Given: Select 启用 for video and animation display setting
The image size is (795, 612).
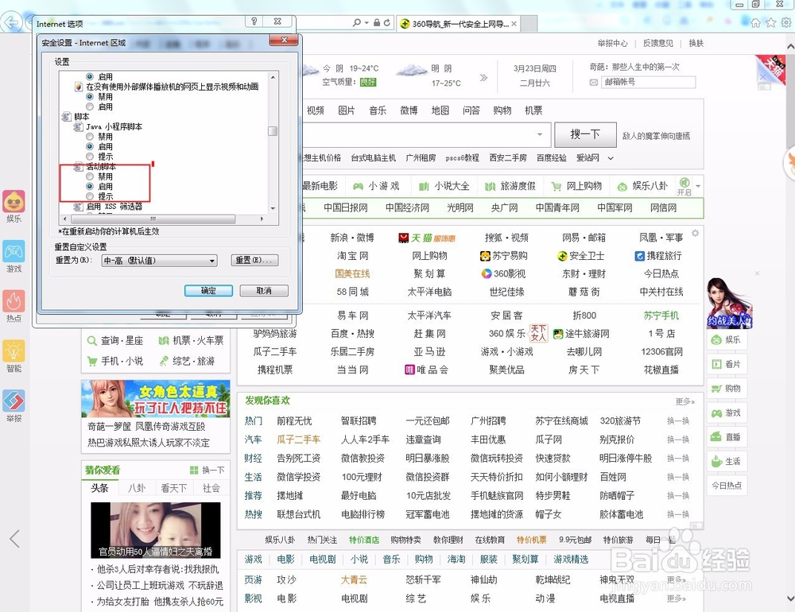Looking at the screenshot, I should tap(90, 107).
